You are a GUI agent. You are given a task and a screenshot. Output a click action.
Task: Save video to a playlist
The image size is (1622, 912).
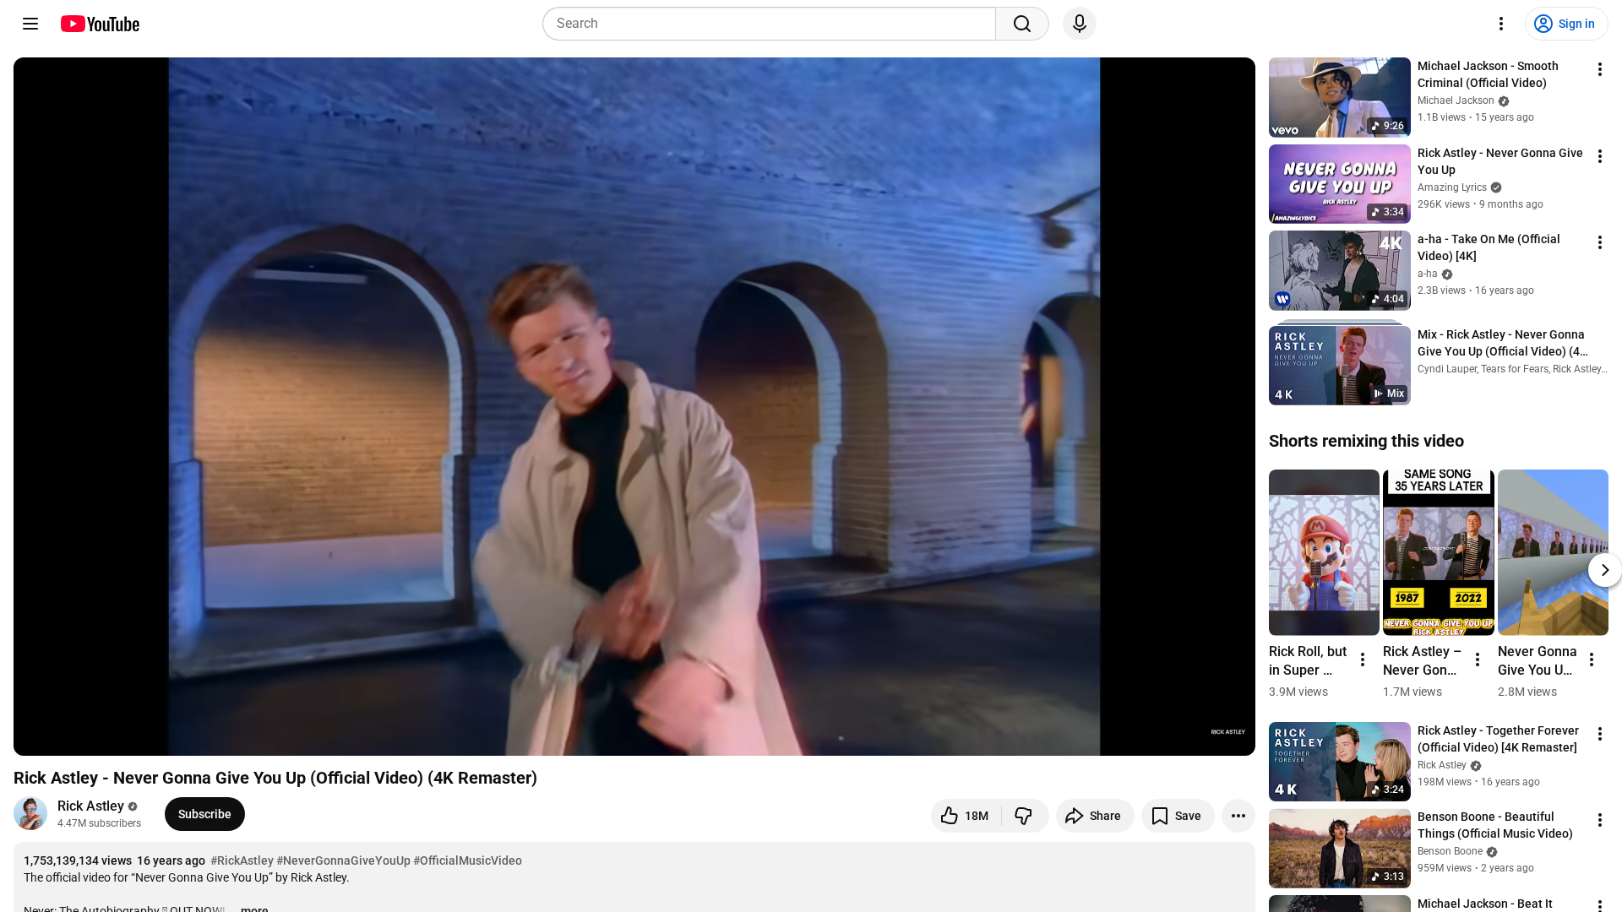1177,816
